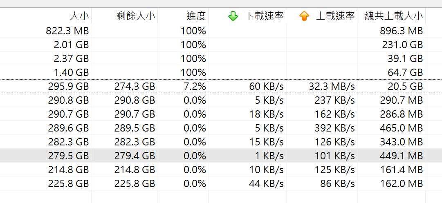Image resolution: width=442 pixels, height=203 pixels.
Task: Select the row downloading at 44 KB/s
Action: tap(221, 183)
